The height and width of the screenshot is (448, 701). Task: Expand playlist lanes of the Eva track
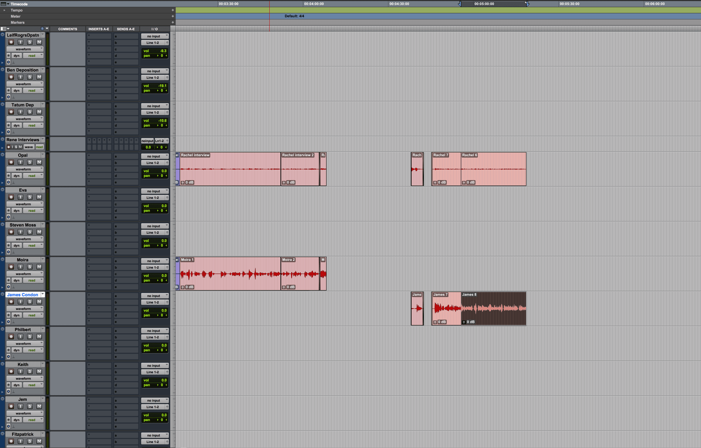tap(2, 217)
